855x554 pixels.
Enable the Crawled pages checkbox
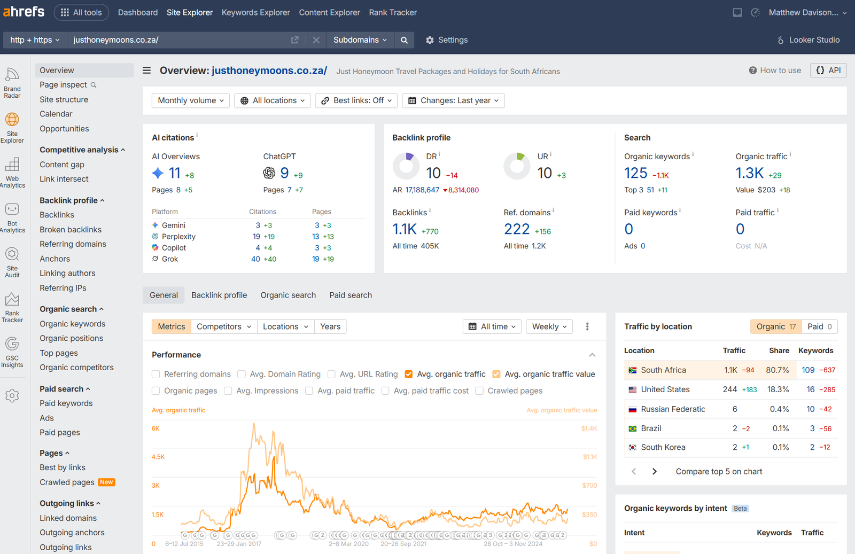point(479,391)
